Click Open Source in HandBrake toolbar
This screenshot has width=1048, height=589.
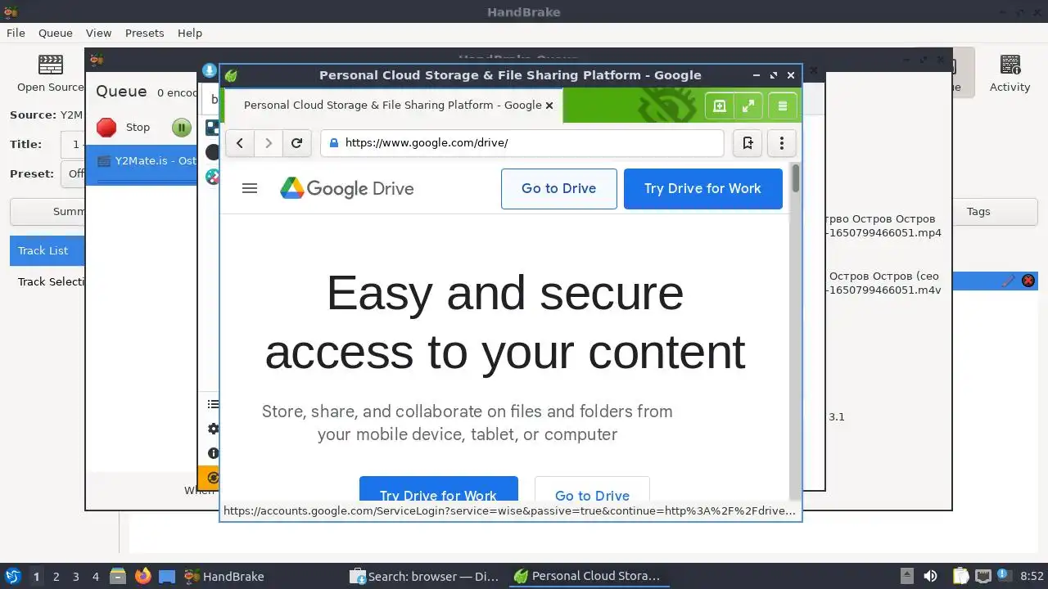point(51,74)
